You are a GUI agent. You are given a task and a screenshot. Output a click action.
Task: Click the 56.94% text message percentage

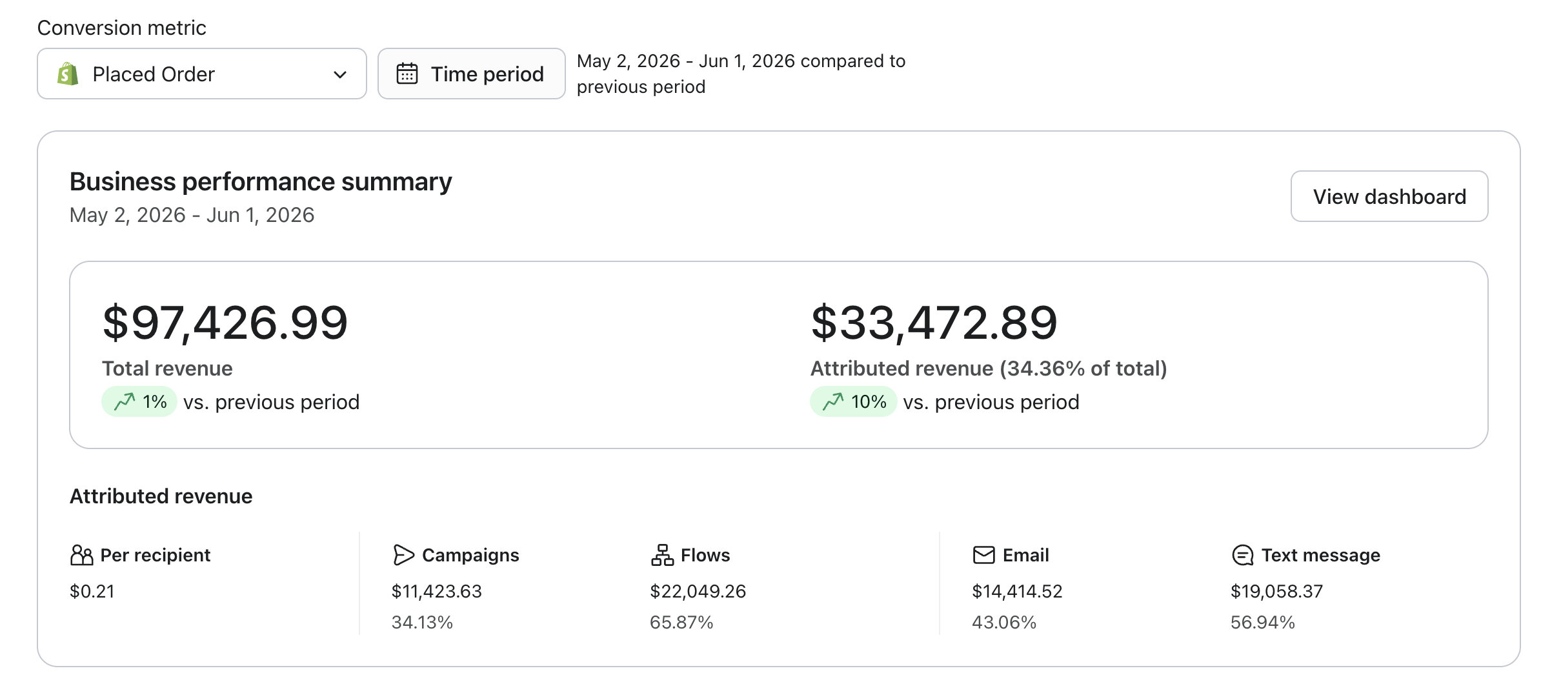[1263, 622]
